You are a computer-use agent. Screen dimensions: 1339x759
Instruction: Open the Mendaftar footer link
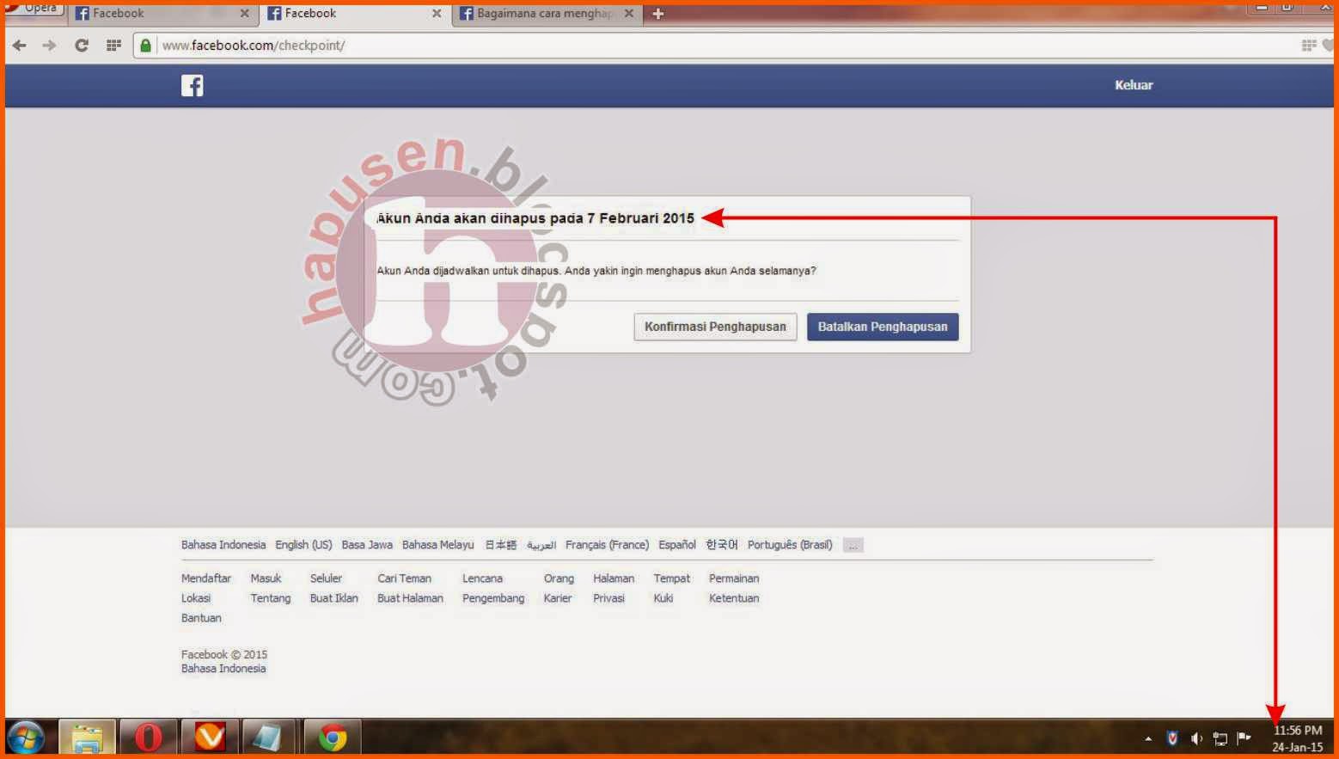click(206, 578)
